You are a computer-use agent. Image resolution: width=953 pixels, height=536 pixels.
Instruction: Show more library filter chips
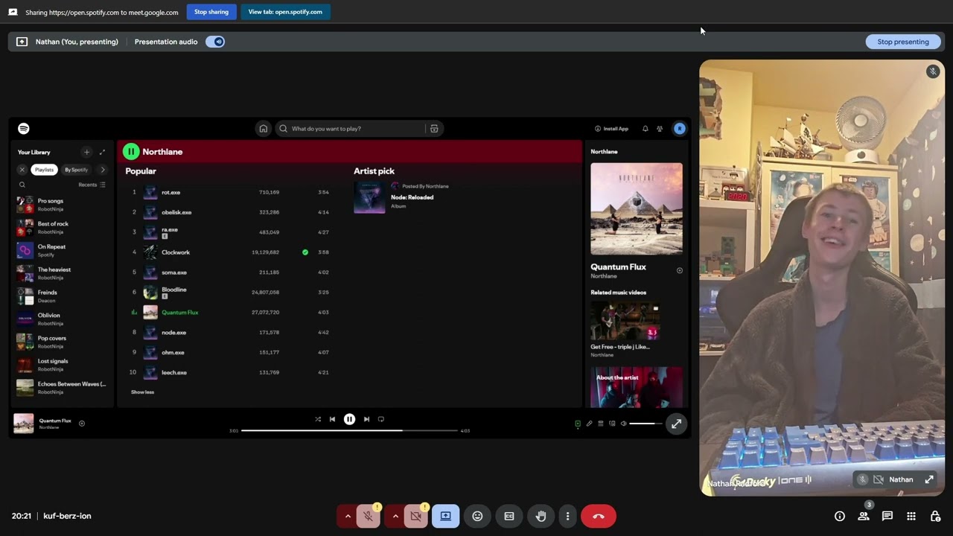(x=103, y=170)
